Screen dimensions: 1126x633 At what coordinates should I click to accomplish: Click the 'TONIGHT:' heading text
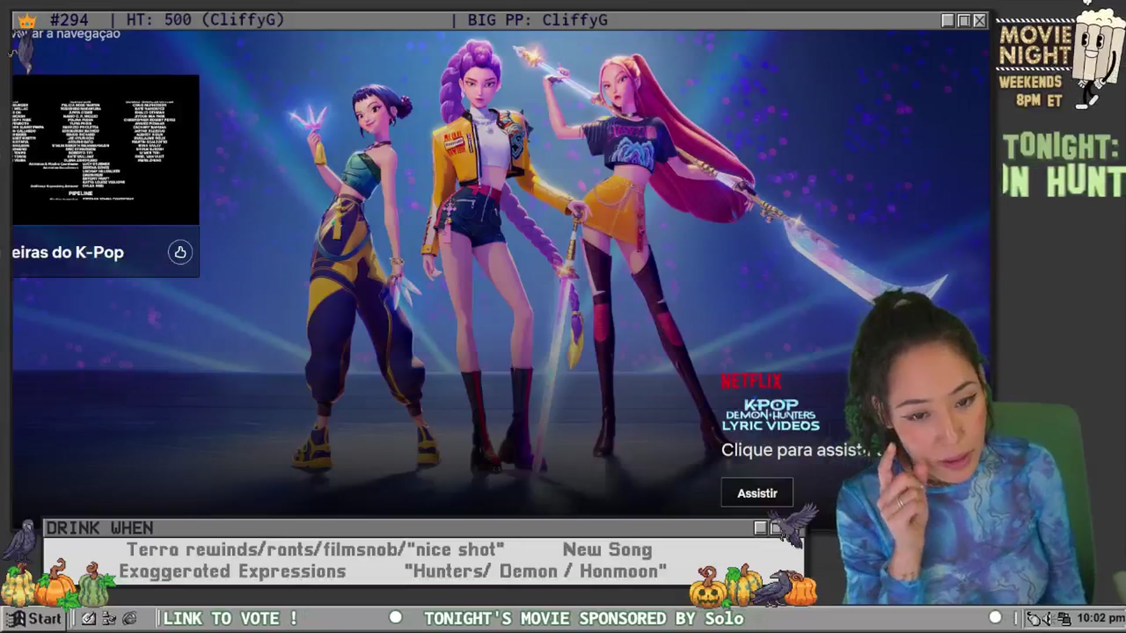[1060, 147]
